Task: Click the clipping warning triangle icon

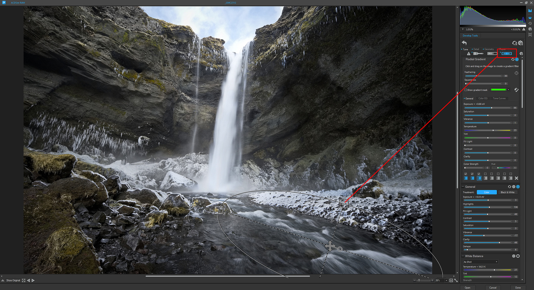Action: click(x=468, y=53)
